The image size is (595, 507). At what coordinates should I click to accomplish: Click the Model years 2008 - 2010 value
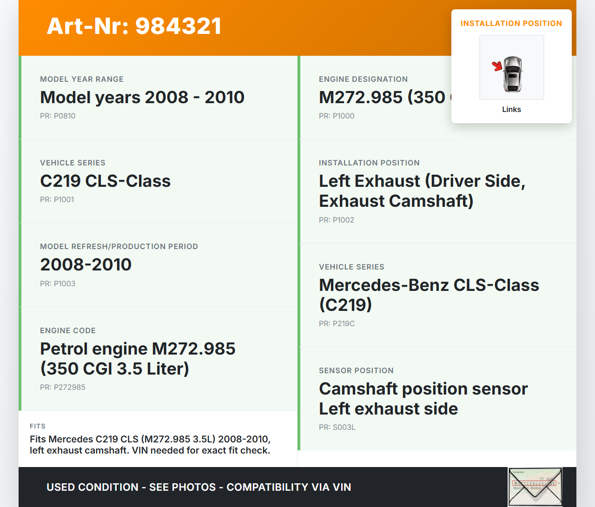(x=142, y=97)
